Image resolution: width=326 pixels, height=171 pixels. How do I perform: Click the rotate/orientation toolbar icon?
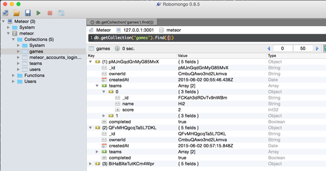(61, 13)
